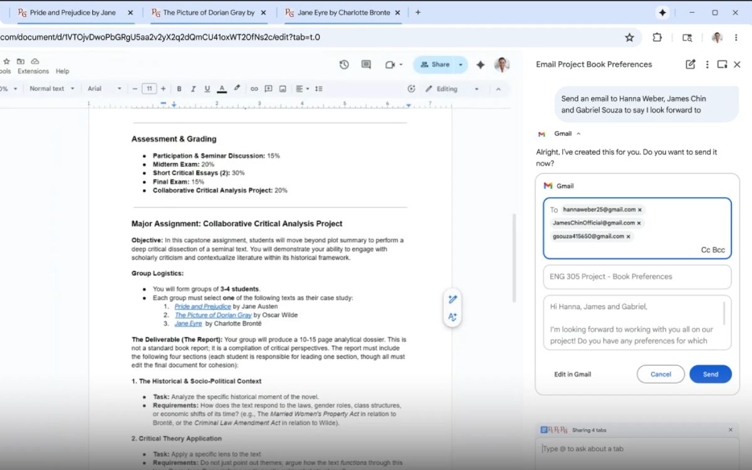Open the text highlight color tool
This screenshot has height=470, width=752.
[x=237, y=88]
